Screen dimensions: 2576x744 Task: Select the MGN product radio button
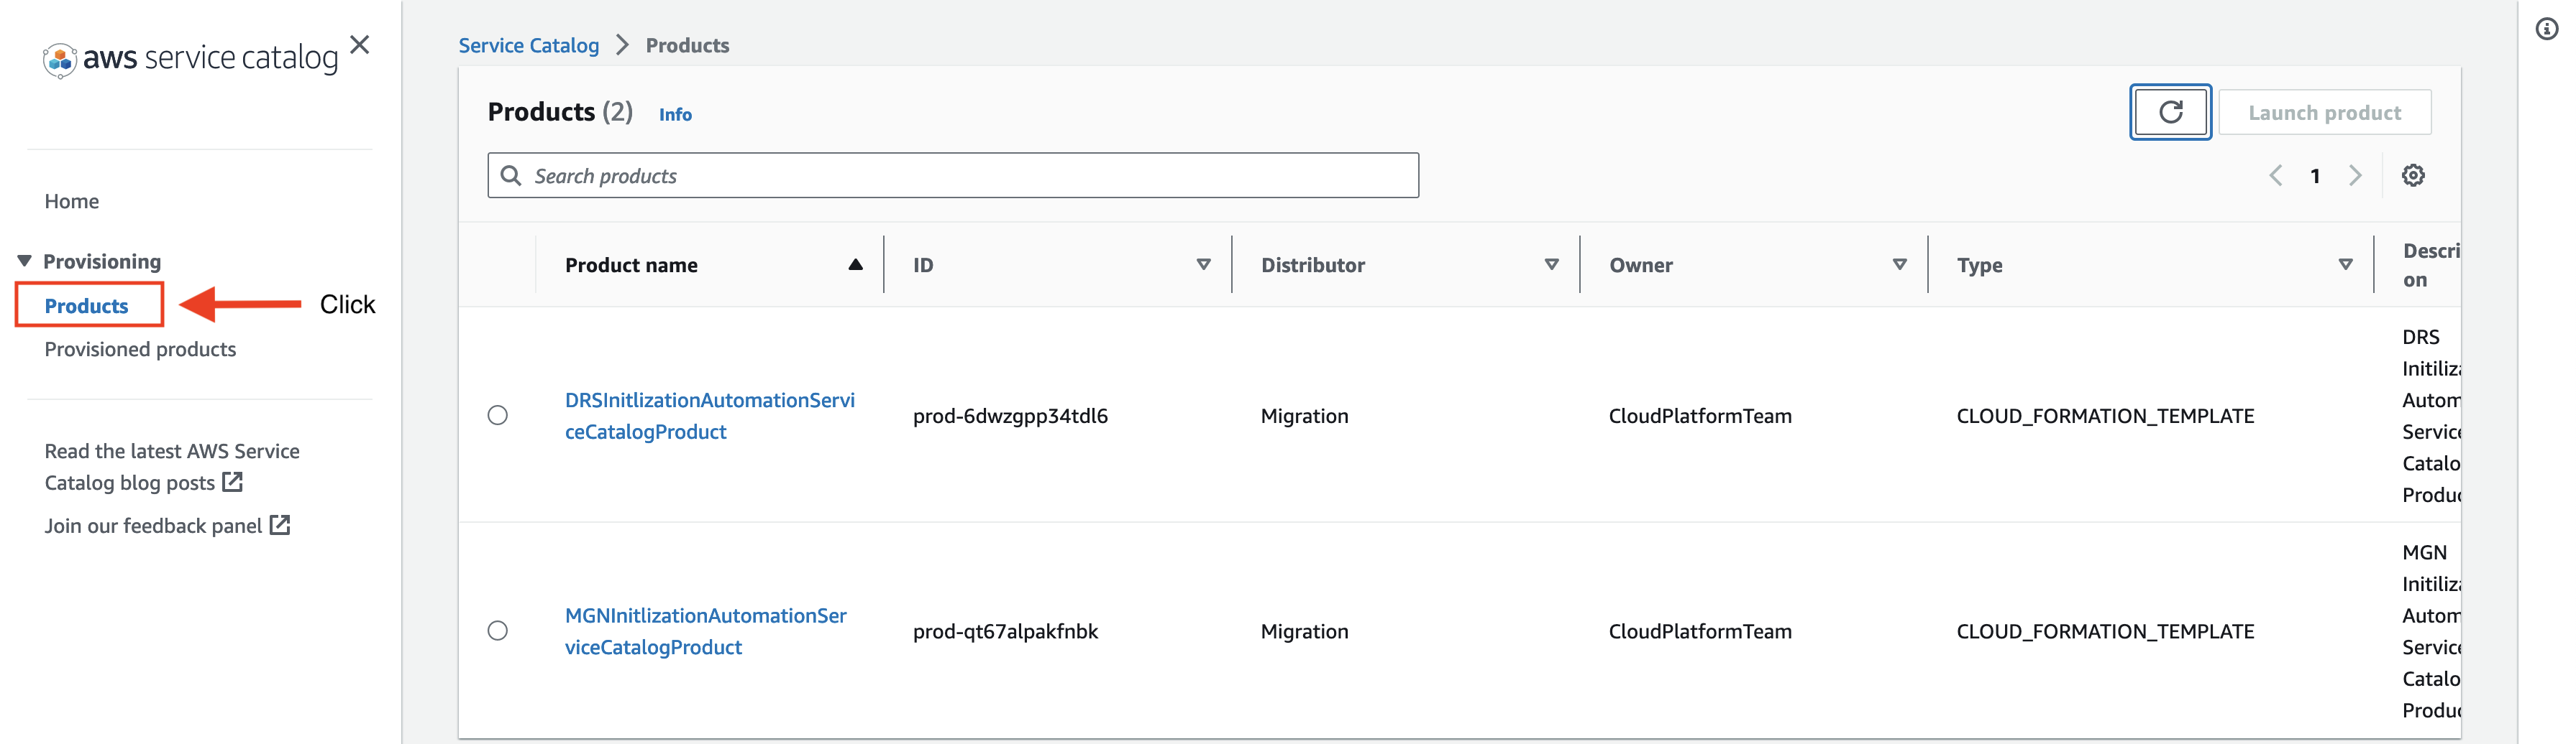(498, 630)
